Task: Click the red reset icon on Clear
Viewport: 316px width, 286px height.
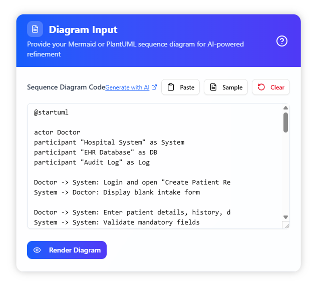Action: [261, 87]
